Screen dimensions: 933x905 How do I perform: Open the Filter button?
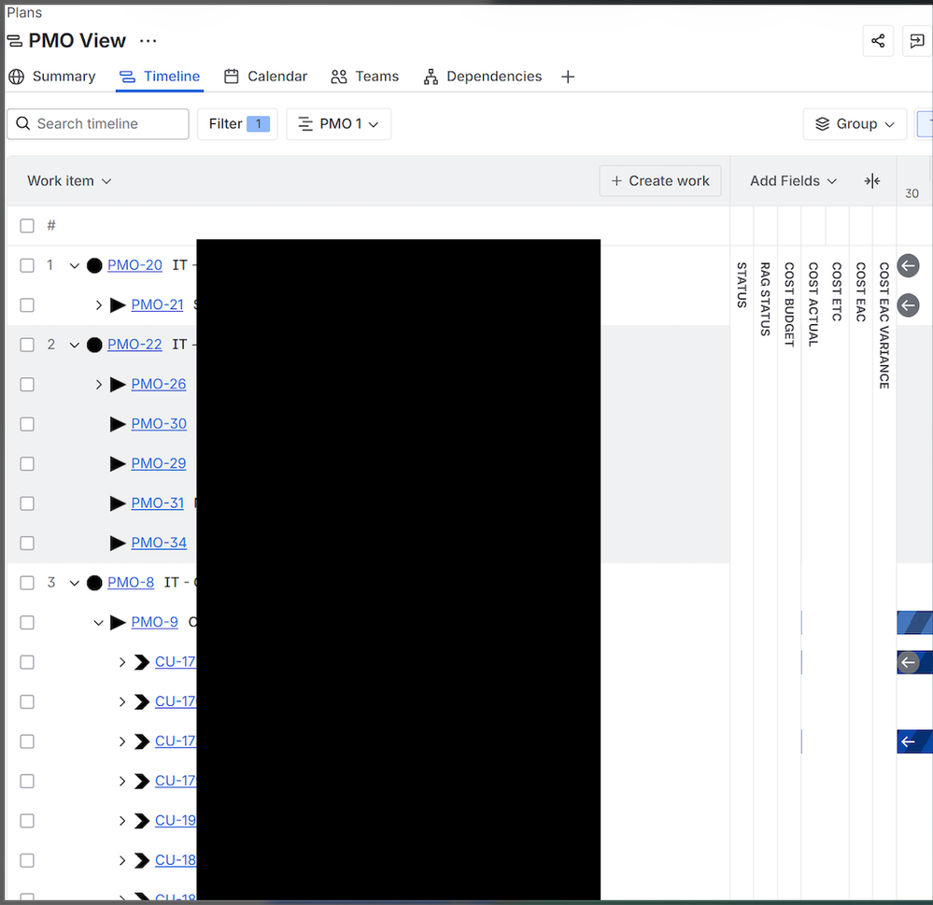[238, 124]
